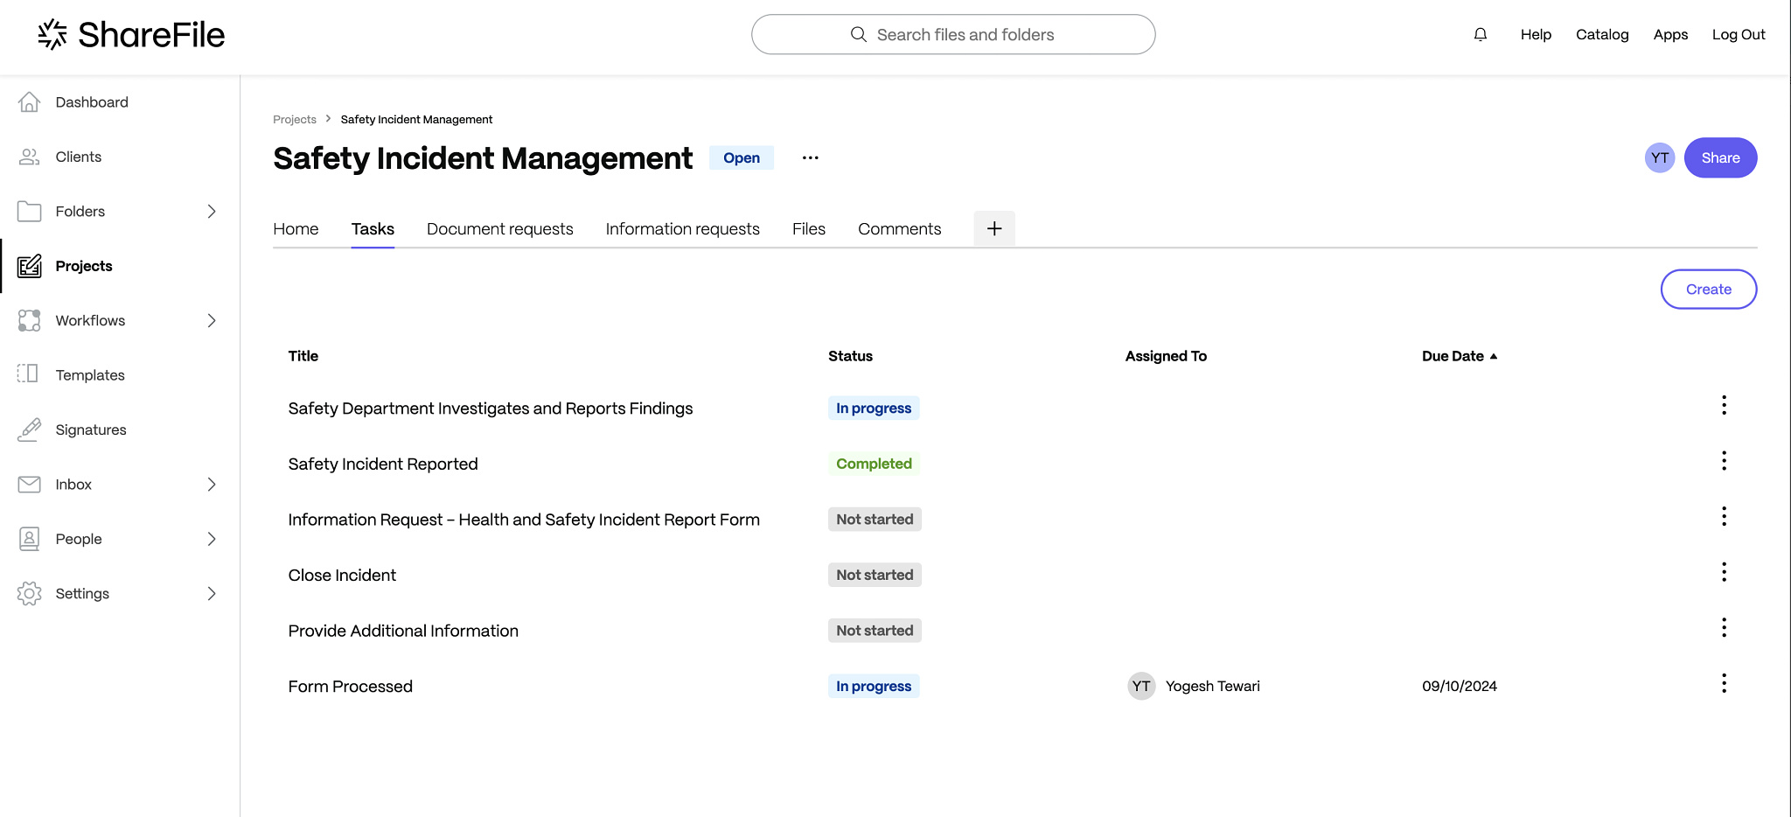Screen dimensions: 1791x817
Task: Click the Create button
Action: click(1708, 290)
